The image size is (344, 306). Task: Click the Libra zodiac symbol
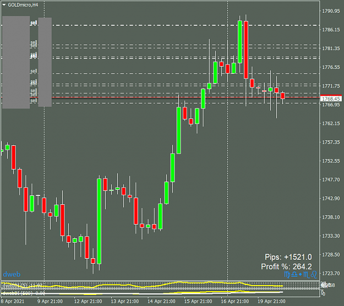(294, 275)
